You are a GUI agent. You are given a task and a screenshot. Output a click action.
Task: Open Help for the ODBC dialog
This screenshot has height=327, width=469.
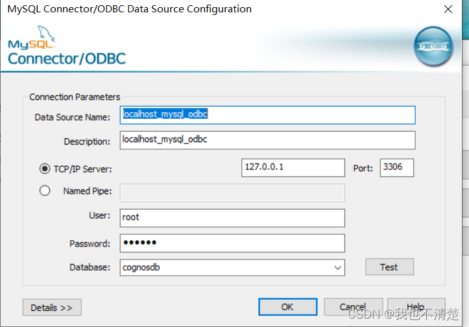416,307
